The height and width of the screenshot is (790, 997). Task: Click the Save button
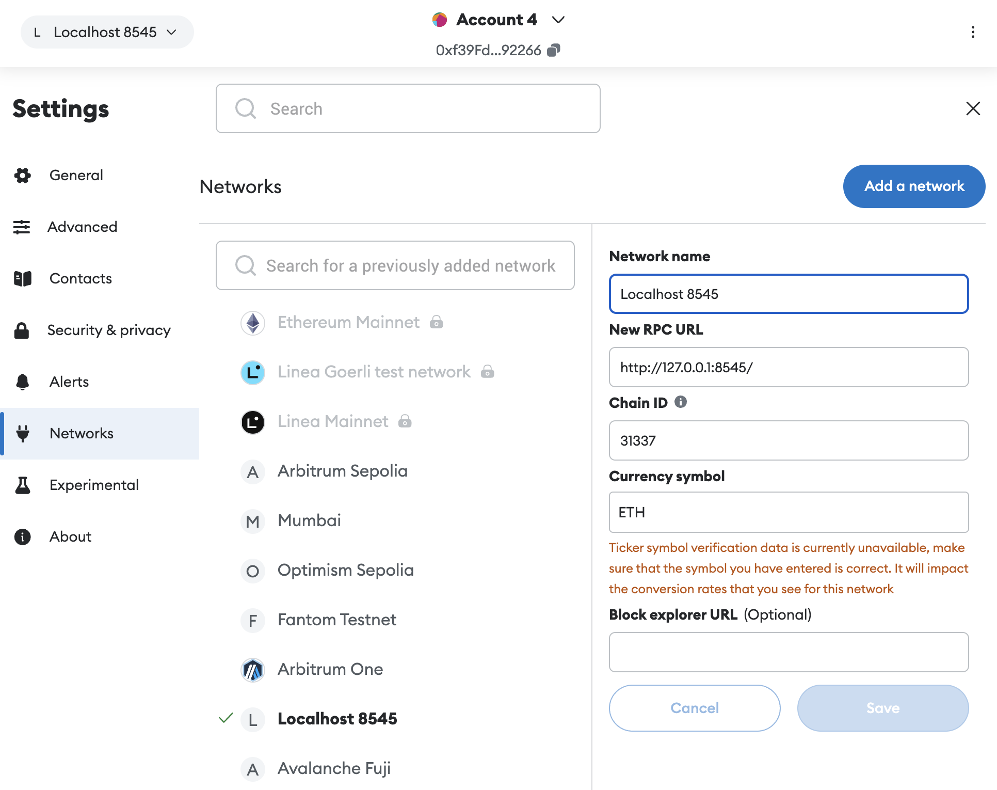pos(883,708)
